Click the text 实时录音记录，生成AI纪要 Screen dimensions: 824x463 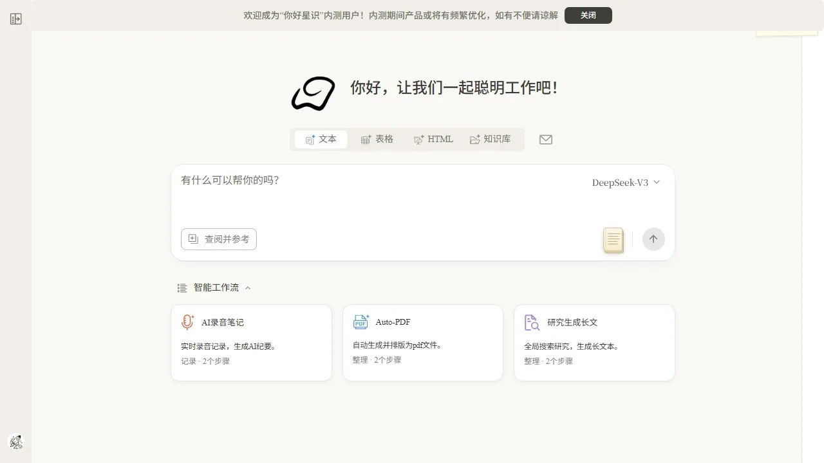[229, 346]
